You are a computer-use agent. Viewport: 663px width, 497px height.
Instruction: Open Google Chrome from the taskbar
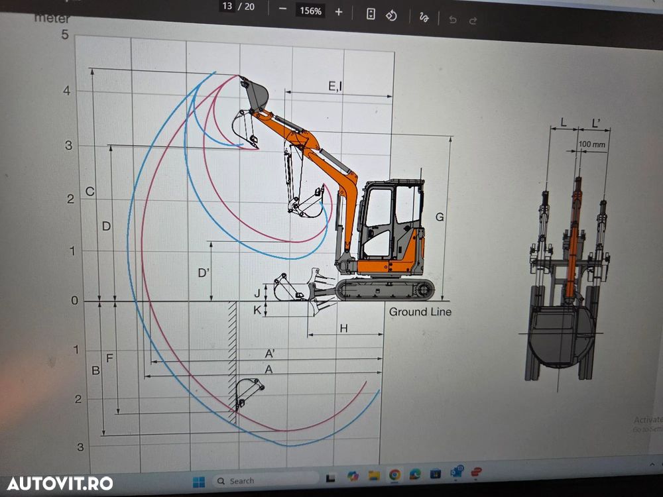[394, 474]
